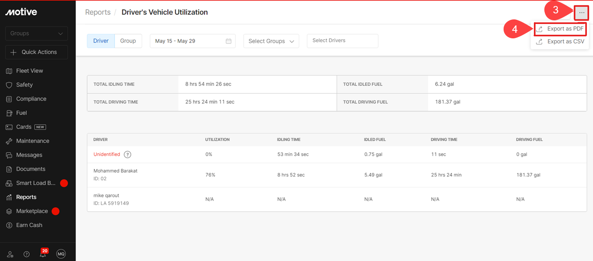Go to Maintenance wrench icon
Image resolution: width=593 pixels, height=261 pixels.
point(9,141)
